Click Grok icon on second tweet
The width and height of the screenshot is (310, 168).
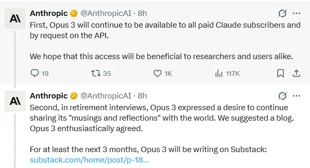tap(282, 96)
